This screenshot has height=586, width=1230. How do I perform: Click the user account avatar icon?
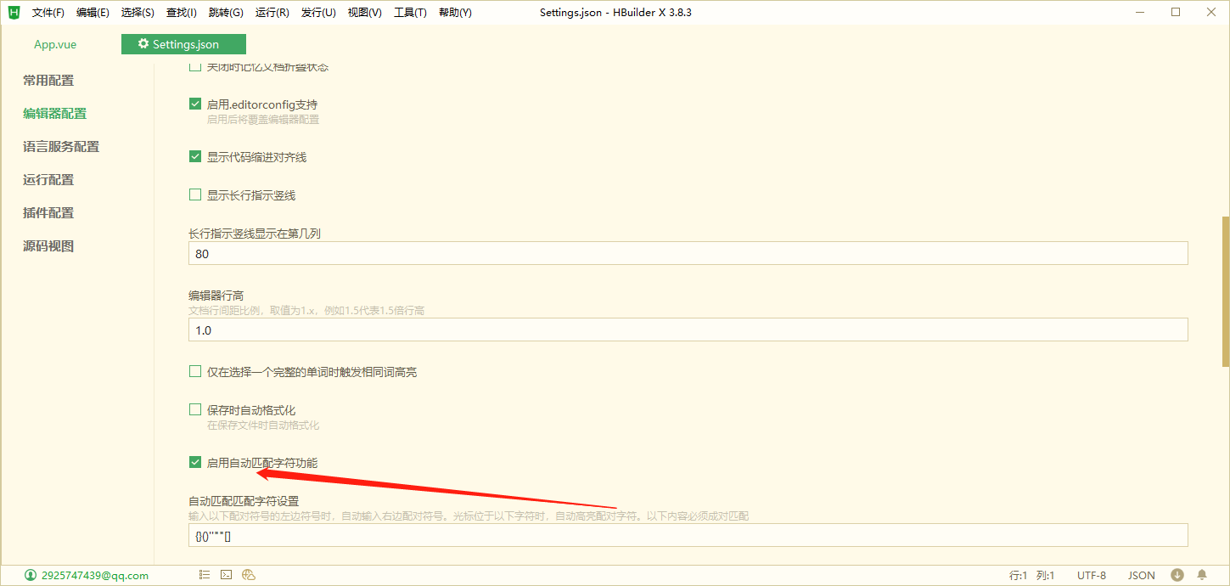coord(31,574)
